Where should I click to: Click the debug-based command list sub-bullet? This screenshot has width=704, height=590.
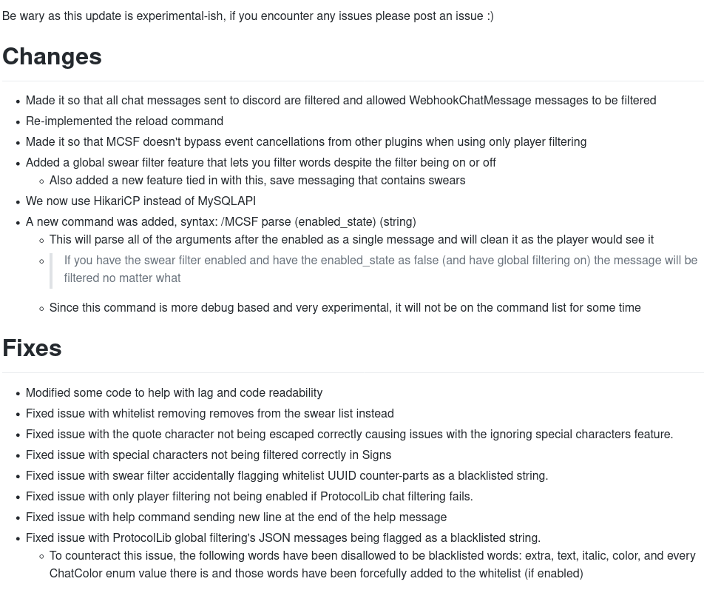[x=345, y=308]
